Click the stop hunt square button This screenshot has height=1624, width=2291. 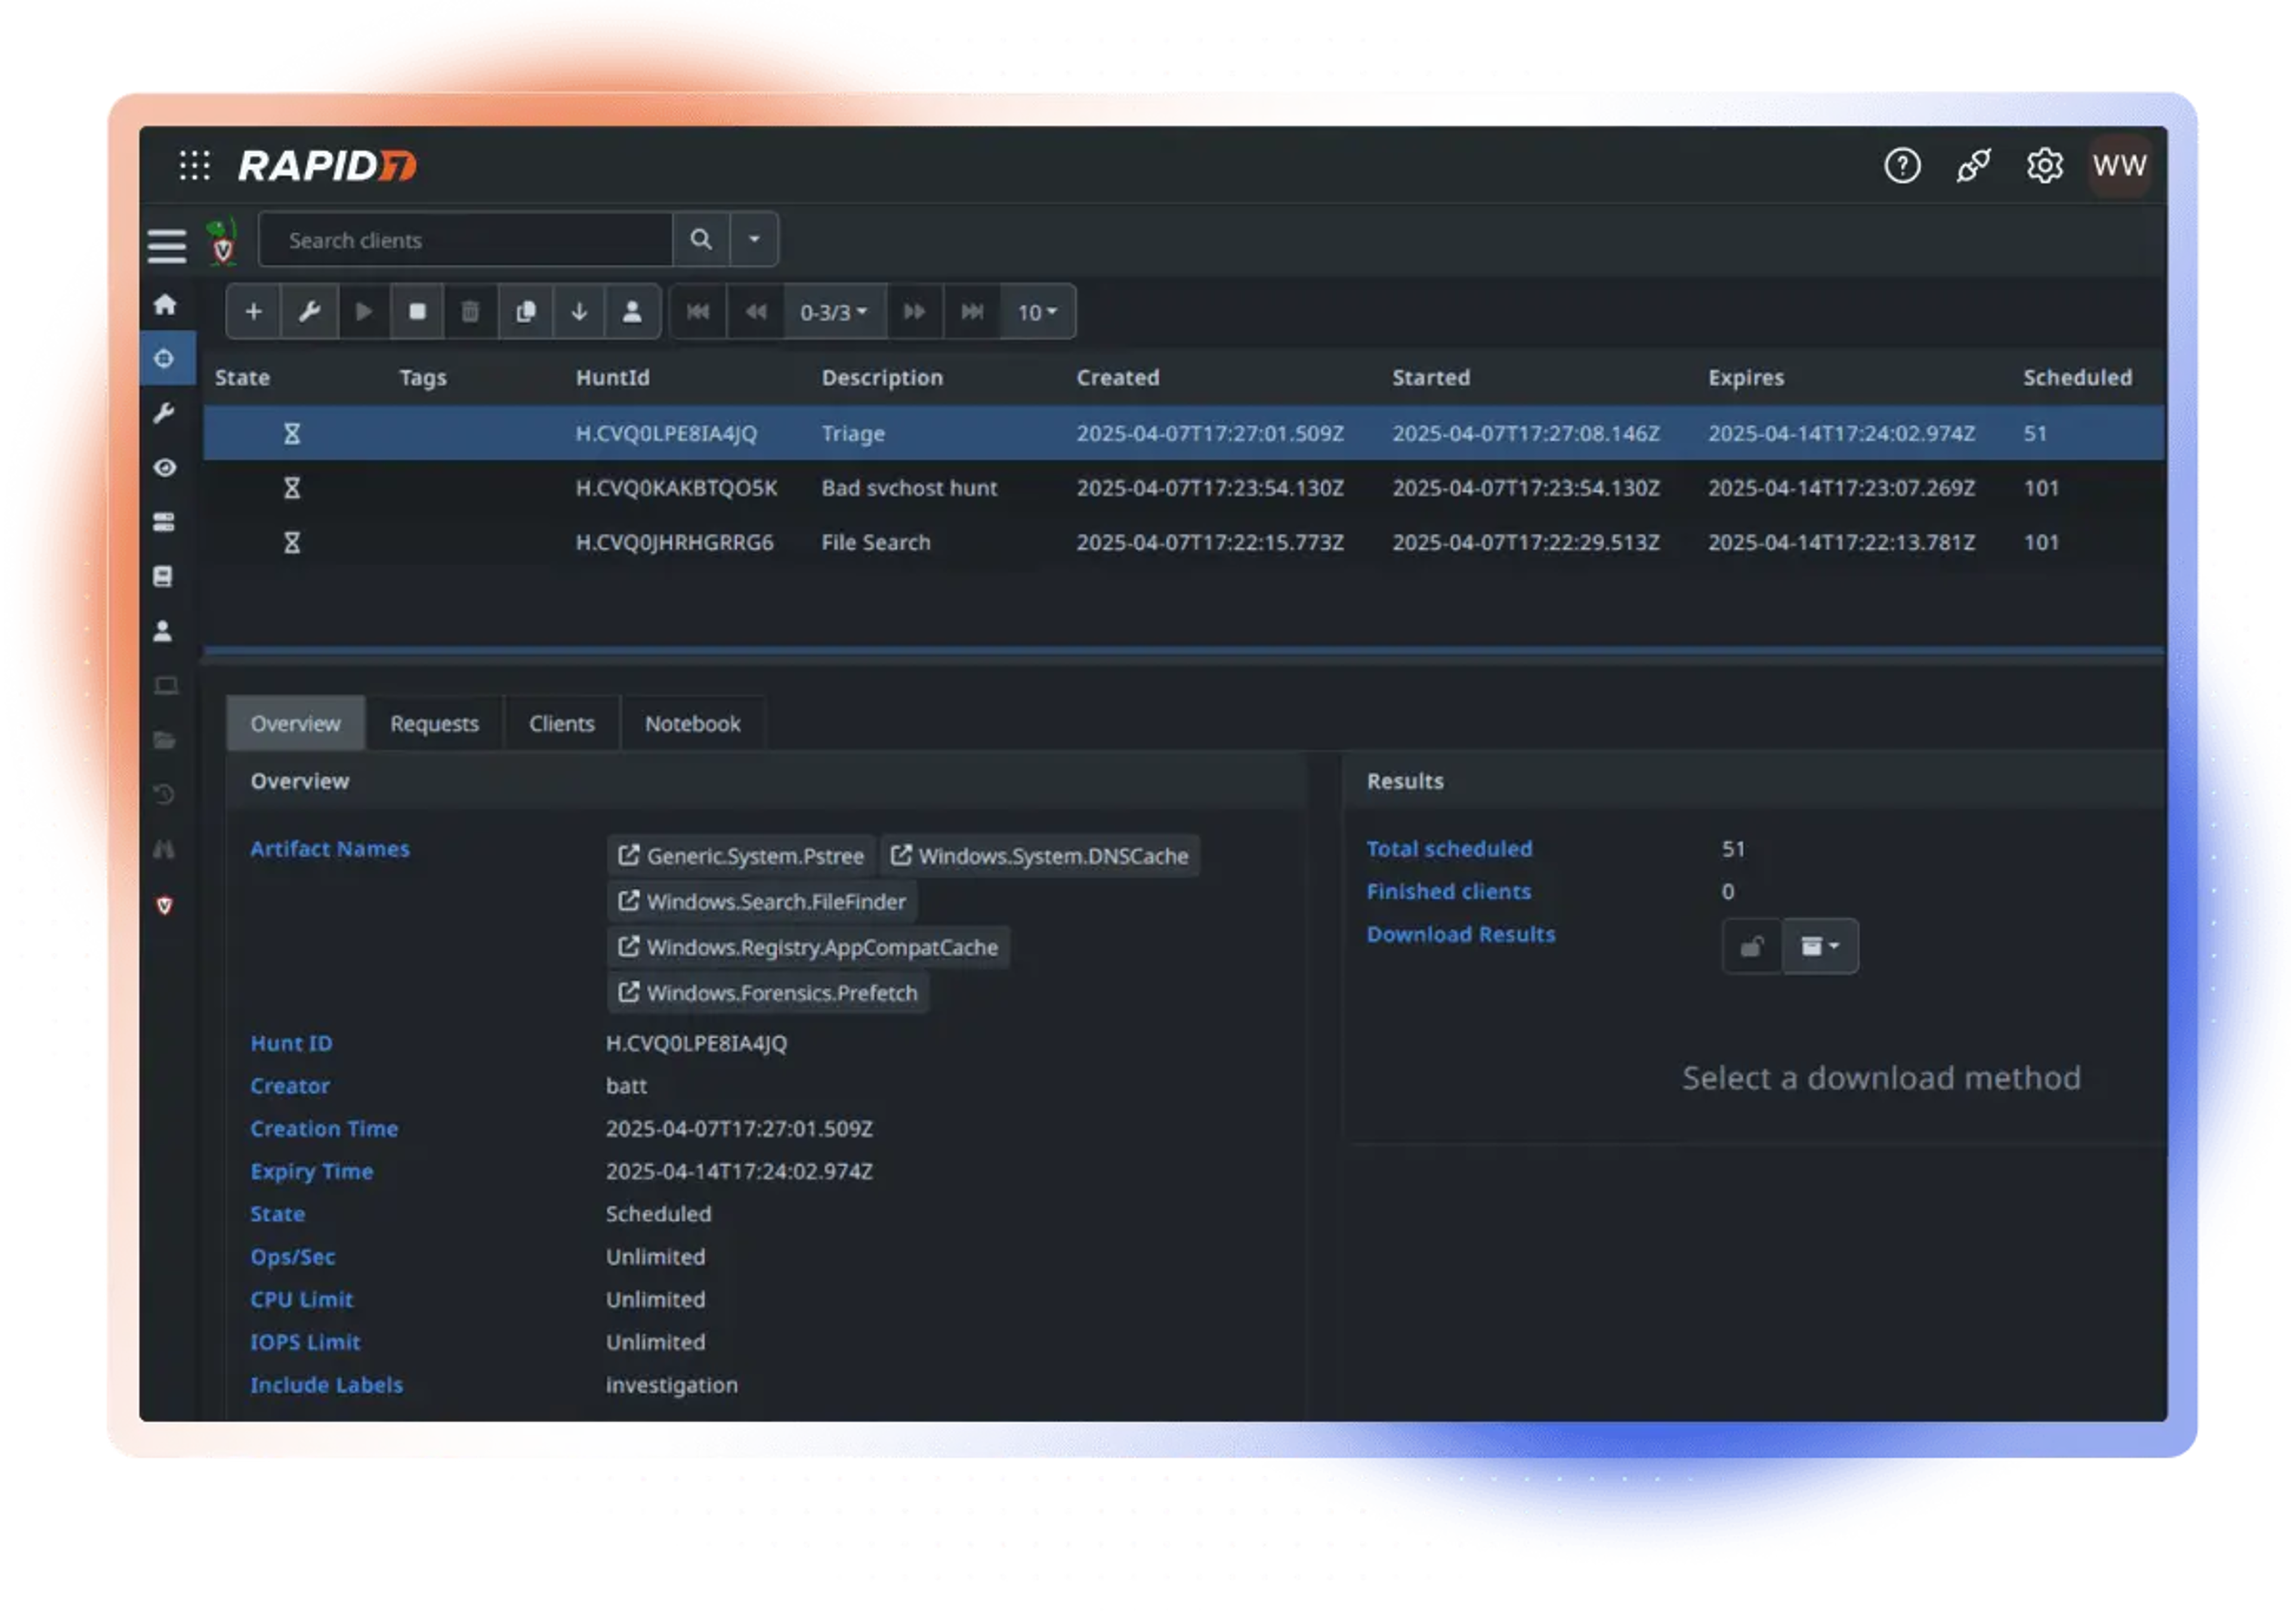[x=417, y=312]
